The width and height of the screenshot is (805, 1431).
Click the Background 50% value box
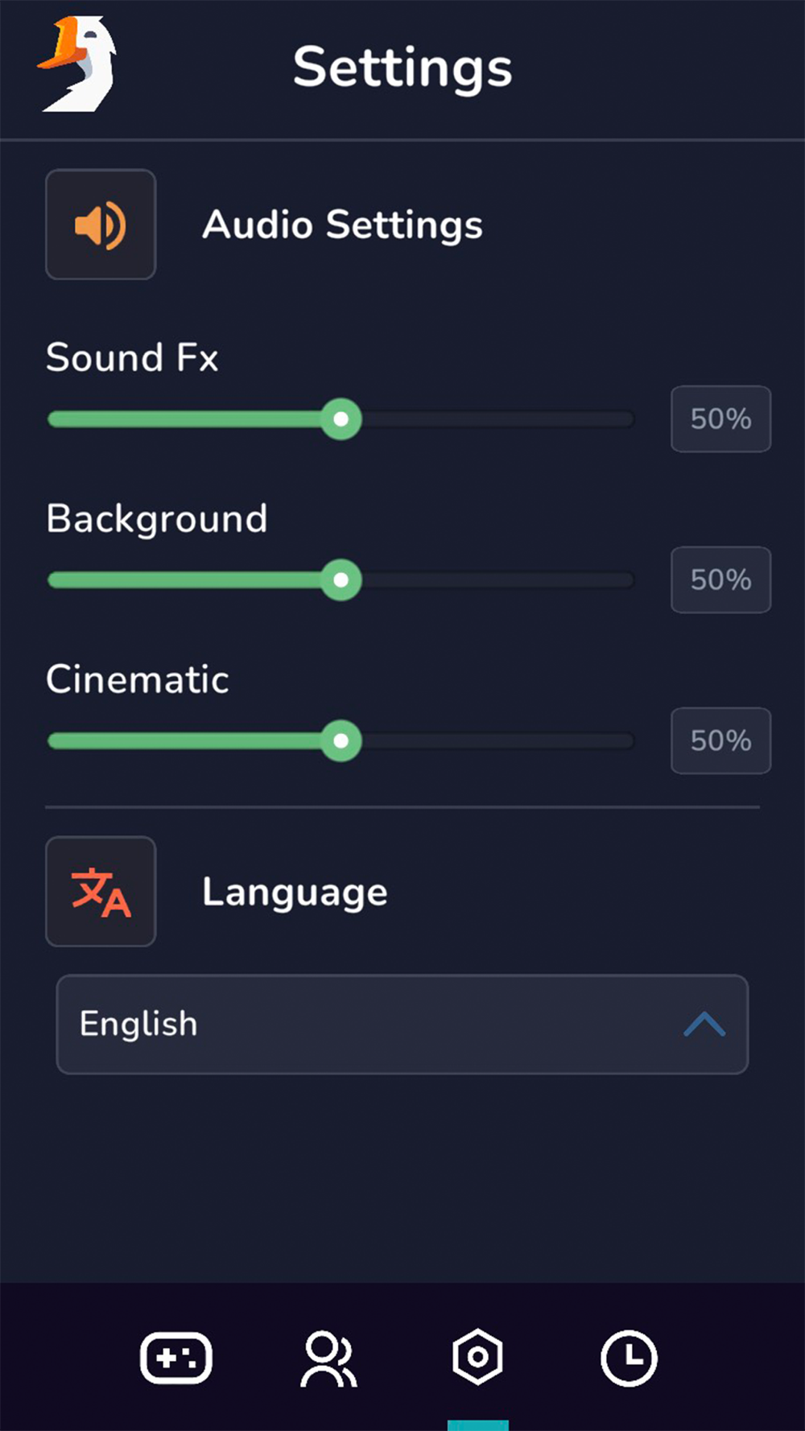720,580
